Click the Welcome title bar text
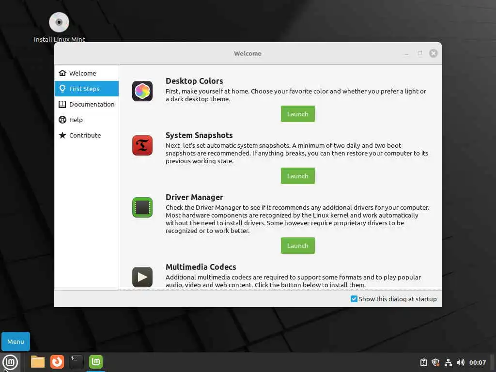Screen dimensions: 496x372 (248, 53)
